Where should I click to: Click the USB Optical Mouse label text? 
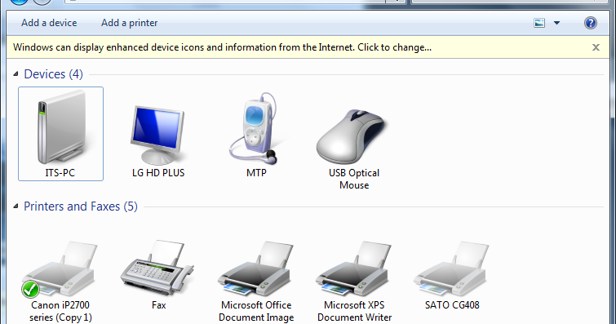point(354,179)
